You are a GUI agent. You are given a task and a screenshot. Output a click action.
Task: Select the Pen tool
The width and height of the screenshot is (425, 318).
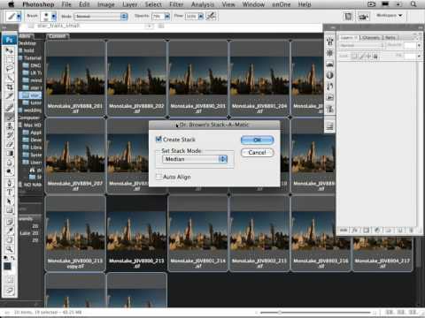(x=10, y=183)
